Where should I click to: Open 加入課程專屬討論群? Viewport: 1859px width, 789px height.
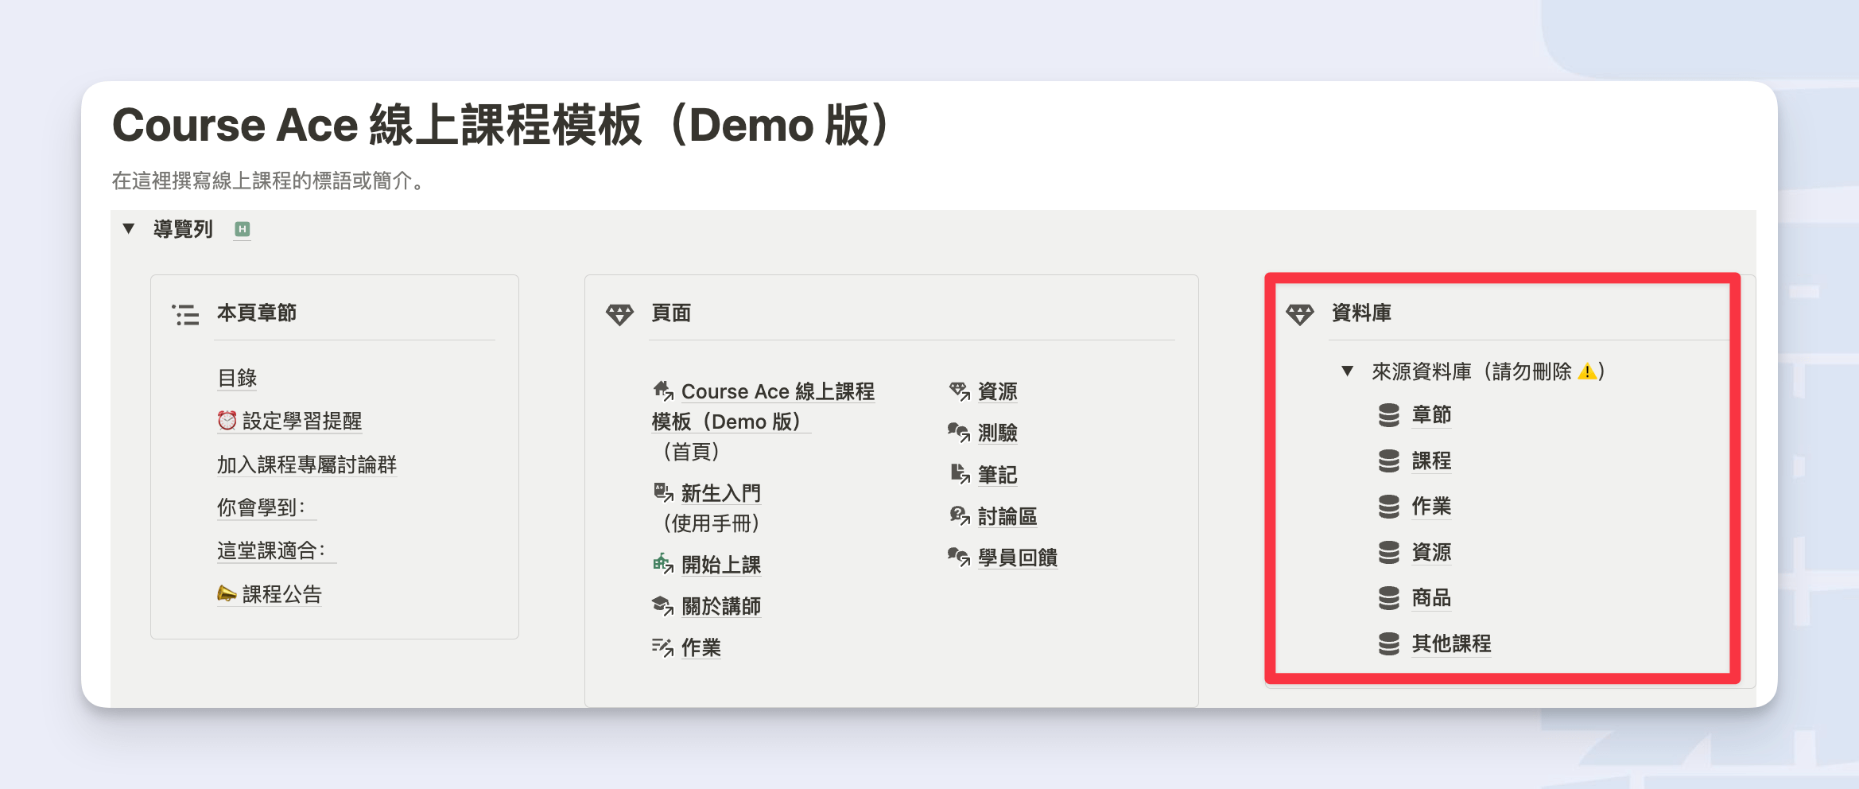(x=306, y=465)
